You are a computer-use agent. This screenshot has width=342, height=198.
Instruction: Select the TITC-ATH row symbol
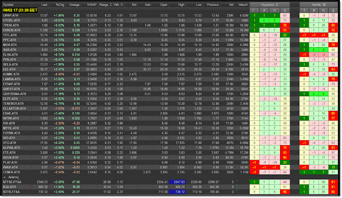coord(10,35)
